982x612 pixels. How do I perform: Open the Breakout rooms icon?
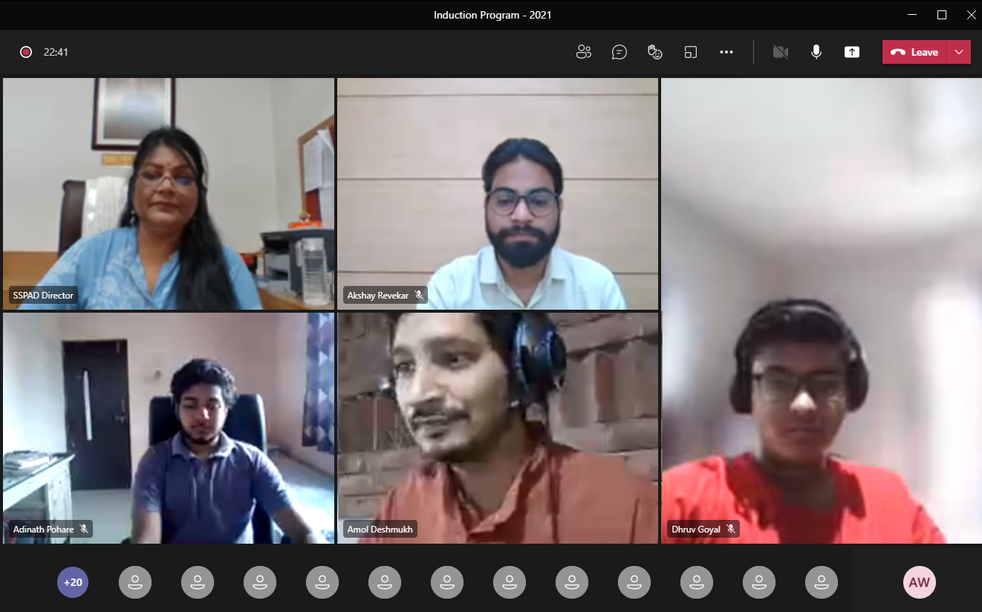coord(690,52)
